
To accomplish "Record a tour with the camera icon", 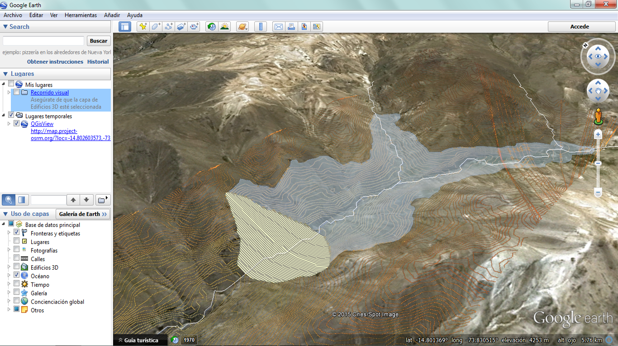I will tap(195, 27).
